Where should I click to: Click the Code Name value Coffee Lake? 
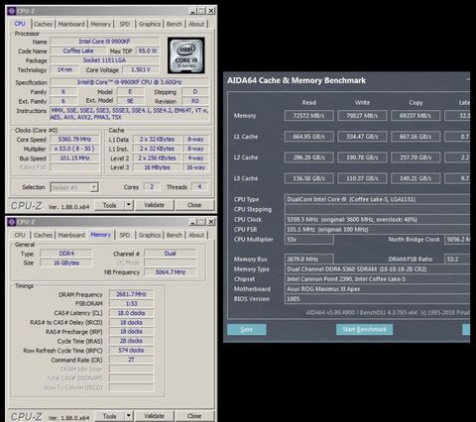pyautogui.click(x=78, y=51)
